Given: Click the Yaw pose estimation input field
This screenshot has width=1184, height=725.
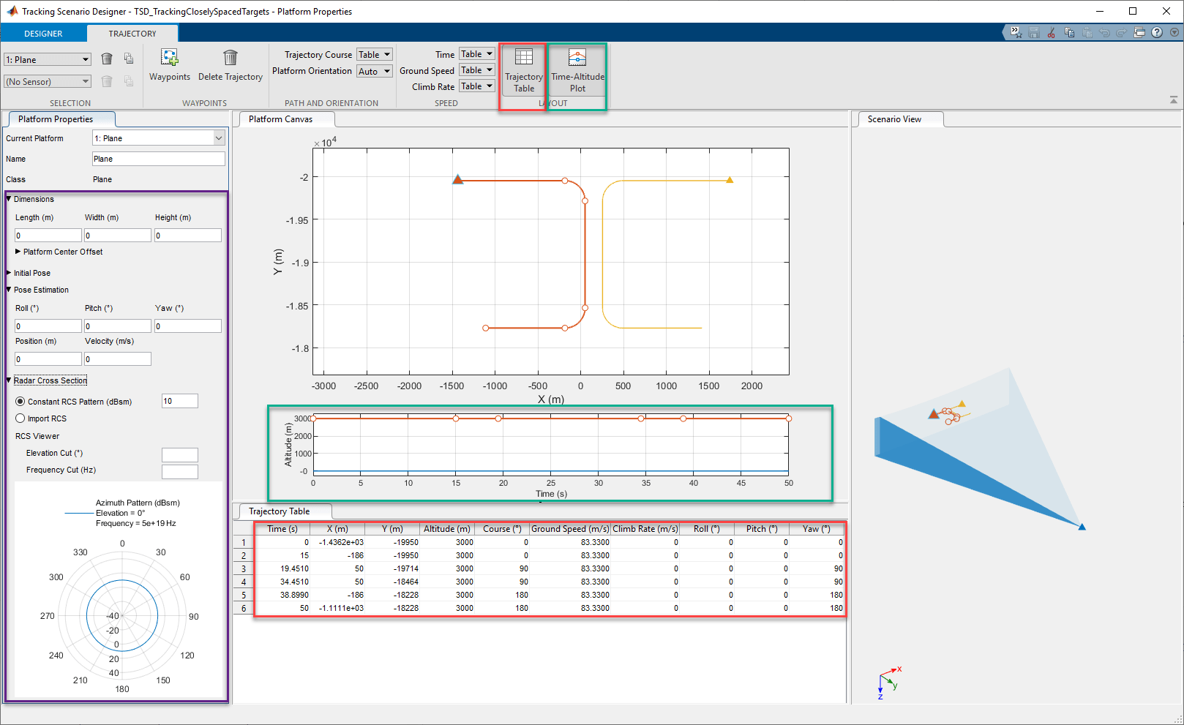Looking at the screenshot, I should [x=187, y=326].
